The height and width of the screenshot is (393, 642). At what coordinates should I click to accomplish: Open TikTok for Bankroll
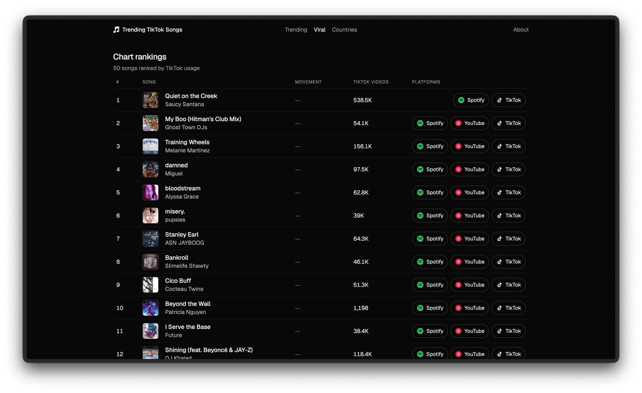508,262
